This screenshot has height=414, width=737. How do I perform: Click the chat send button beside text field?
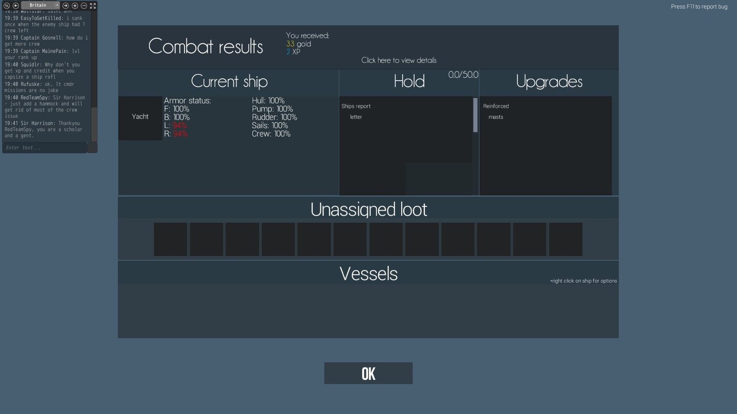point(92,148)
